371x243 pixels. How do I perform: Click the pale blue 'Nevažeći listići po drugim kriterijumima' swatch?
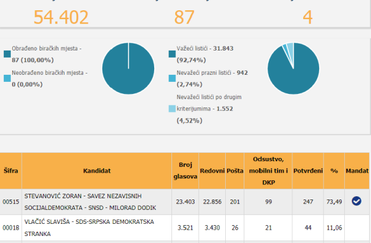tap(172, 109)
